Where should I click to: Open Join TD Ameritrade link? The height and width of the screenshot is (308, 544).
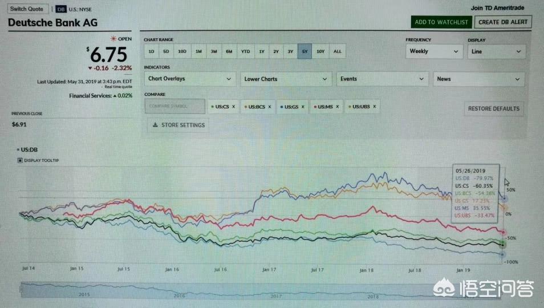(497, 8)
